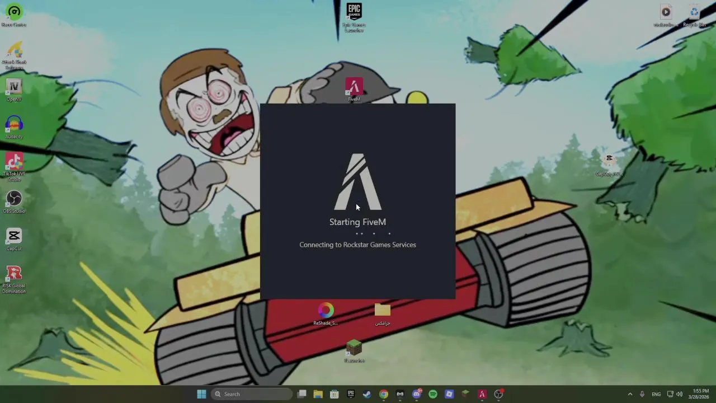Open Discord from the taskbar
The height and width of the screenshot is (403, 716).
coord(417,394)
